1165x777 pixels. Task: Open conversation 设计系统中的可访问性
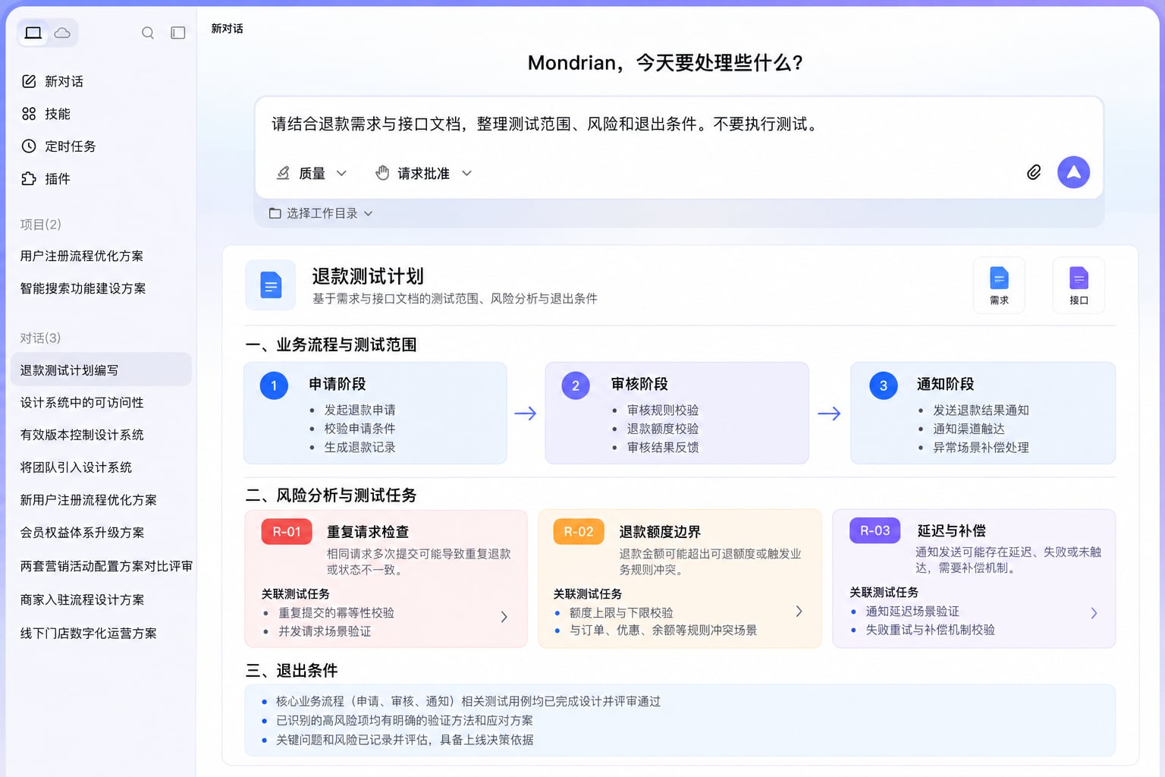point(82,402)
